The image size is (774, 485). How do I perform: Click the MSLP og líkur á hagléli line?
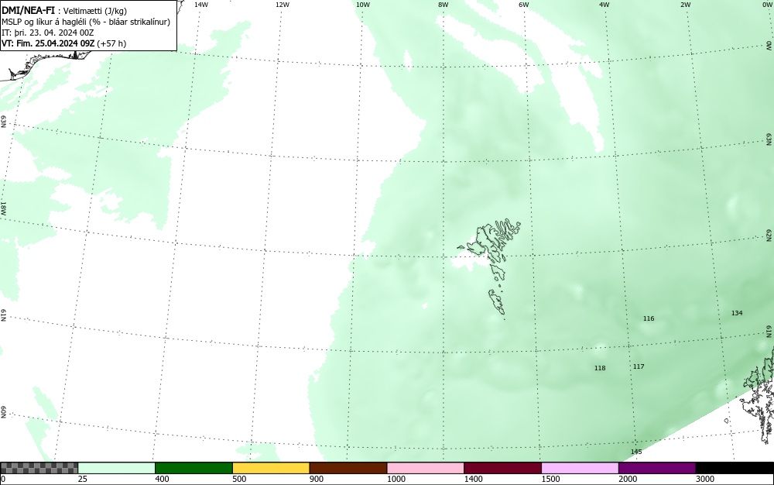pos(86,22)
